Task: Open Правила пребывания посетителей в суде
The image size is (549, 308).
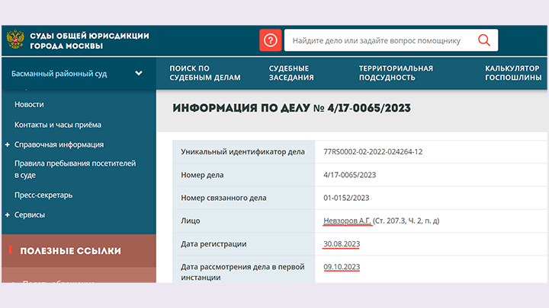Action: point(75,169)
